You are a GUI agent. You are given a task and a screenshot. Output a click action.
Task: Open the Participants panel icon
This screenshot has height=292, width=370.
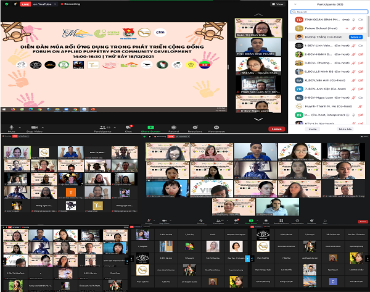pos(102,128)
